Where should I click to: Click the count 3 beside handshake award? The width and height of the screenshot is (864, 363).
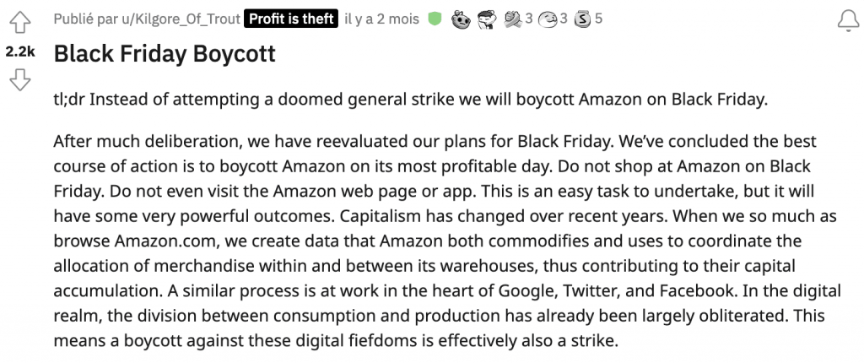pos(529,19)
